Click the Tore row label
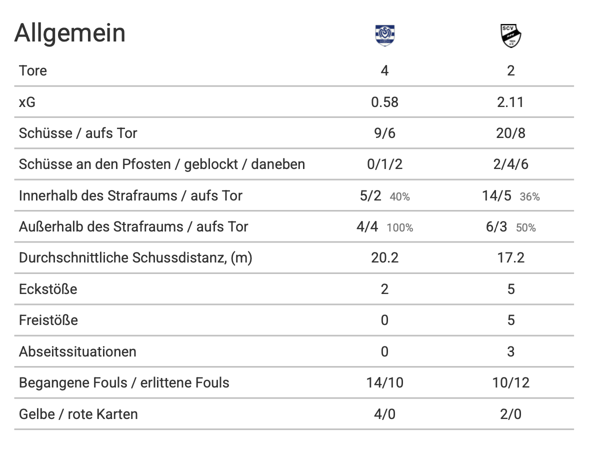The width and height of the screenshot is (614, 449). pos(33,71)
